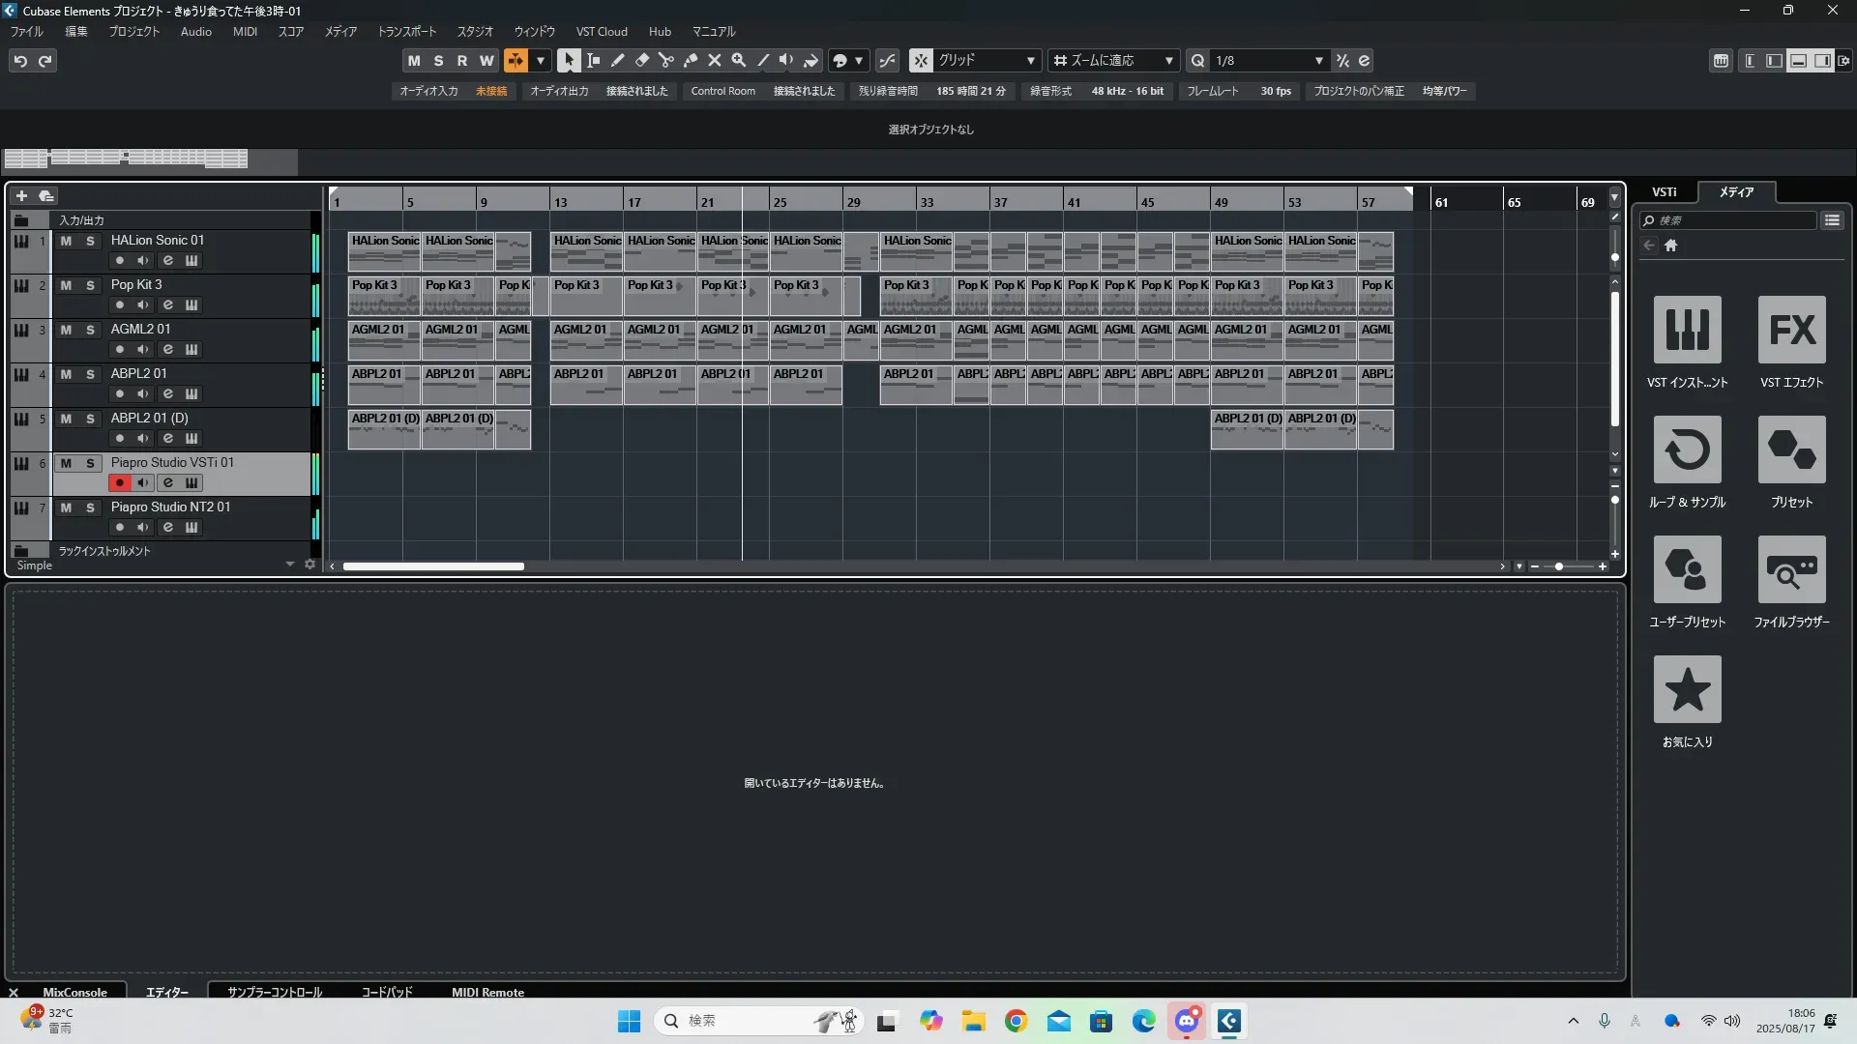1857x1044 pixels.
Task: Mute the HALion Sonic 01 track
Action: click(66, 241)
